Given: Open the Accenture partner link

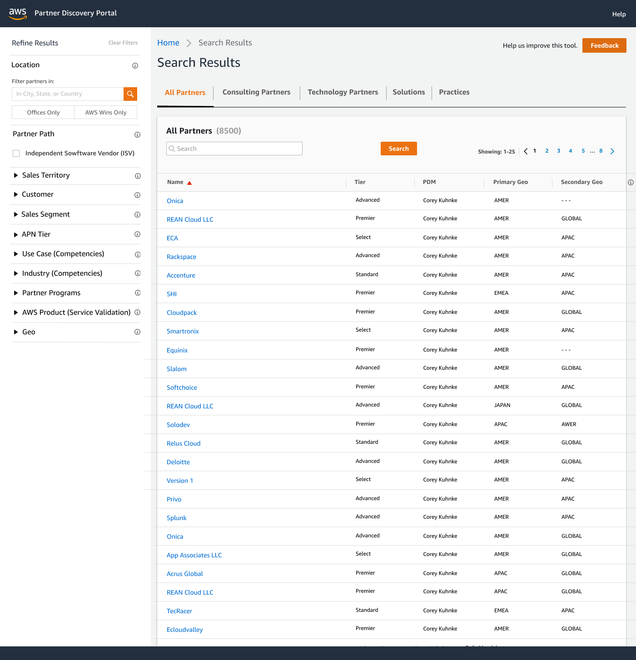Looking at the screenshot, I should [x=181, y=275].
